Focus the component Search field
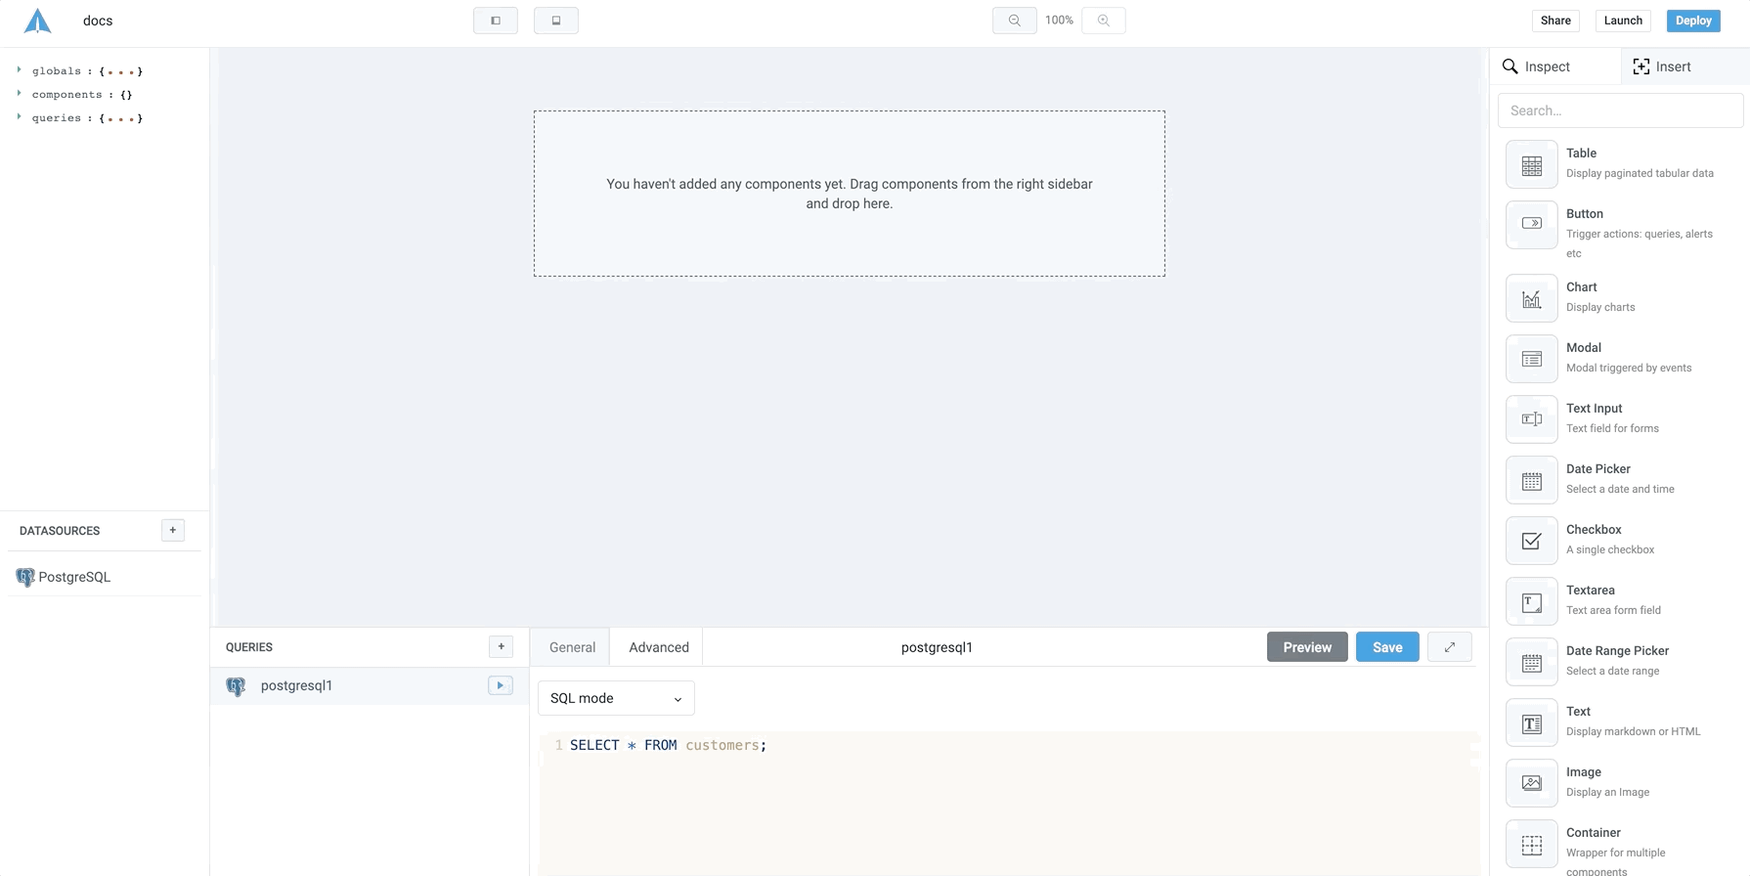This screenshot has width=1750, height=876. tap(1620, 110)
